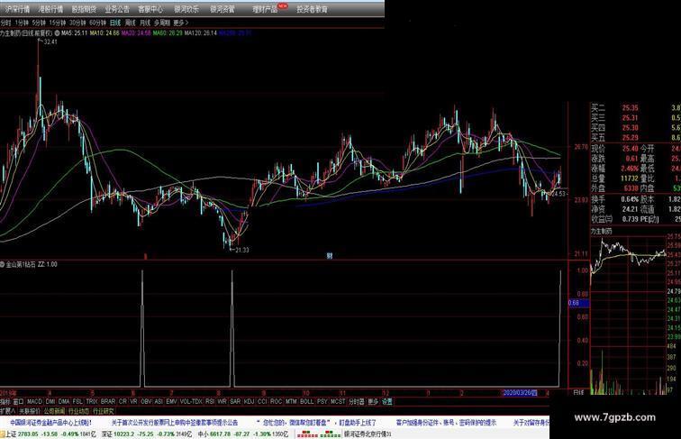681x439 pixels.
Task: Click the 2020/03/26 date marker on time axis
Action: pos(520,393)
